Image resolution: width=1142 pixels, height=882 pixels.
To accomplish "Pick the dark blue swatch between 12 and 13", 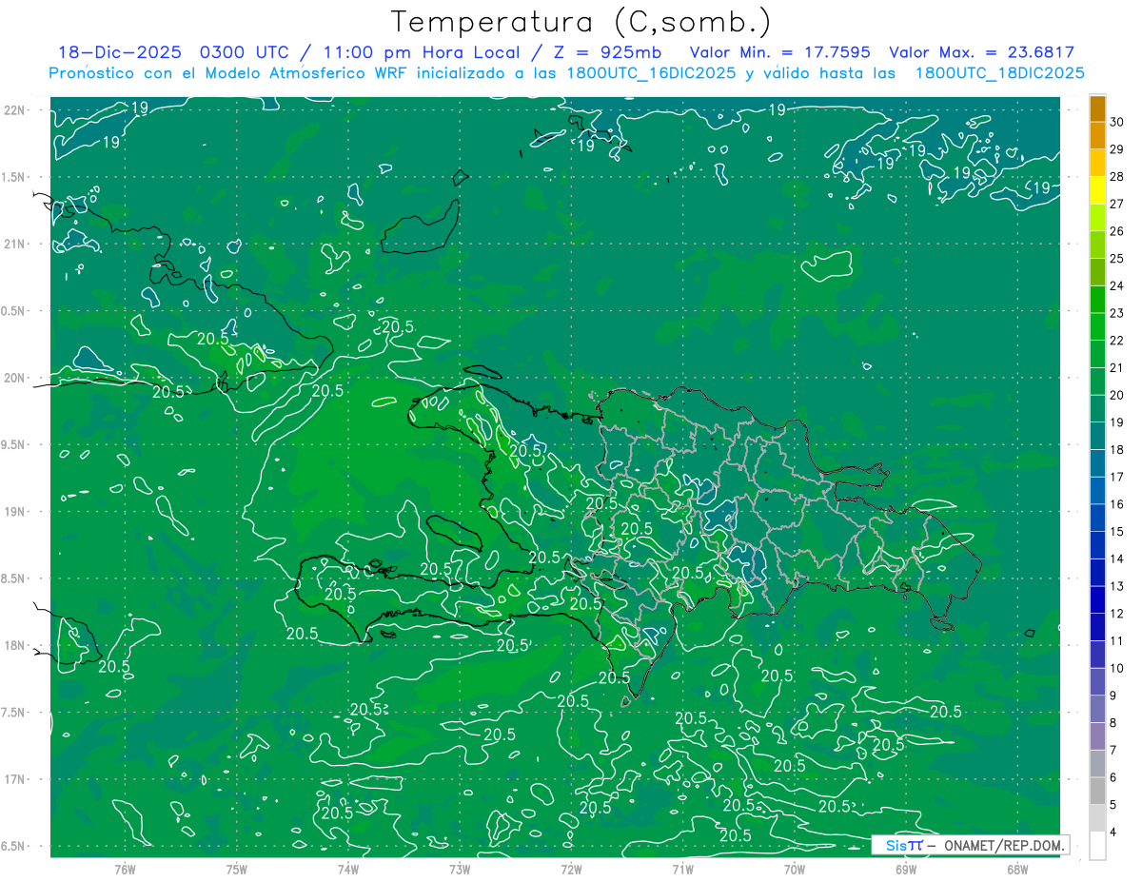I will (1097, 600).
